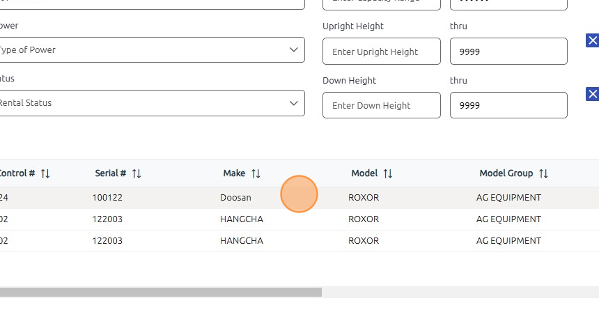Screen dimensions: 599x335
Task: Sort table by Make column
Action: [x=256, y=173]
